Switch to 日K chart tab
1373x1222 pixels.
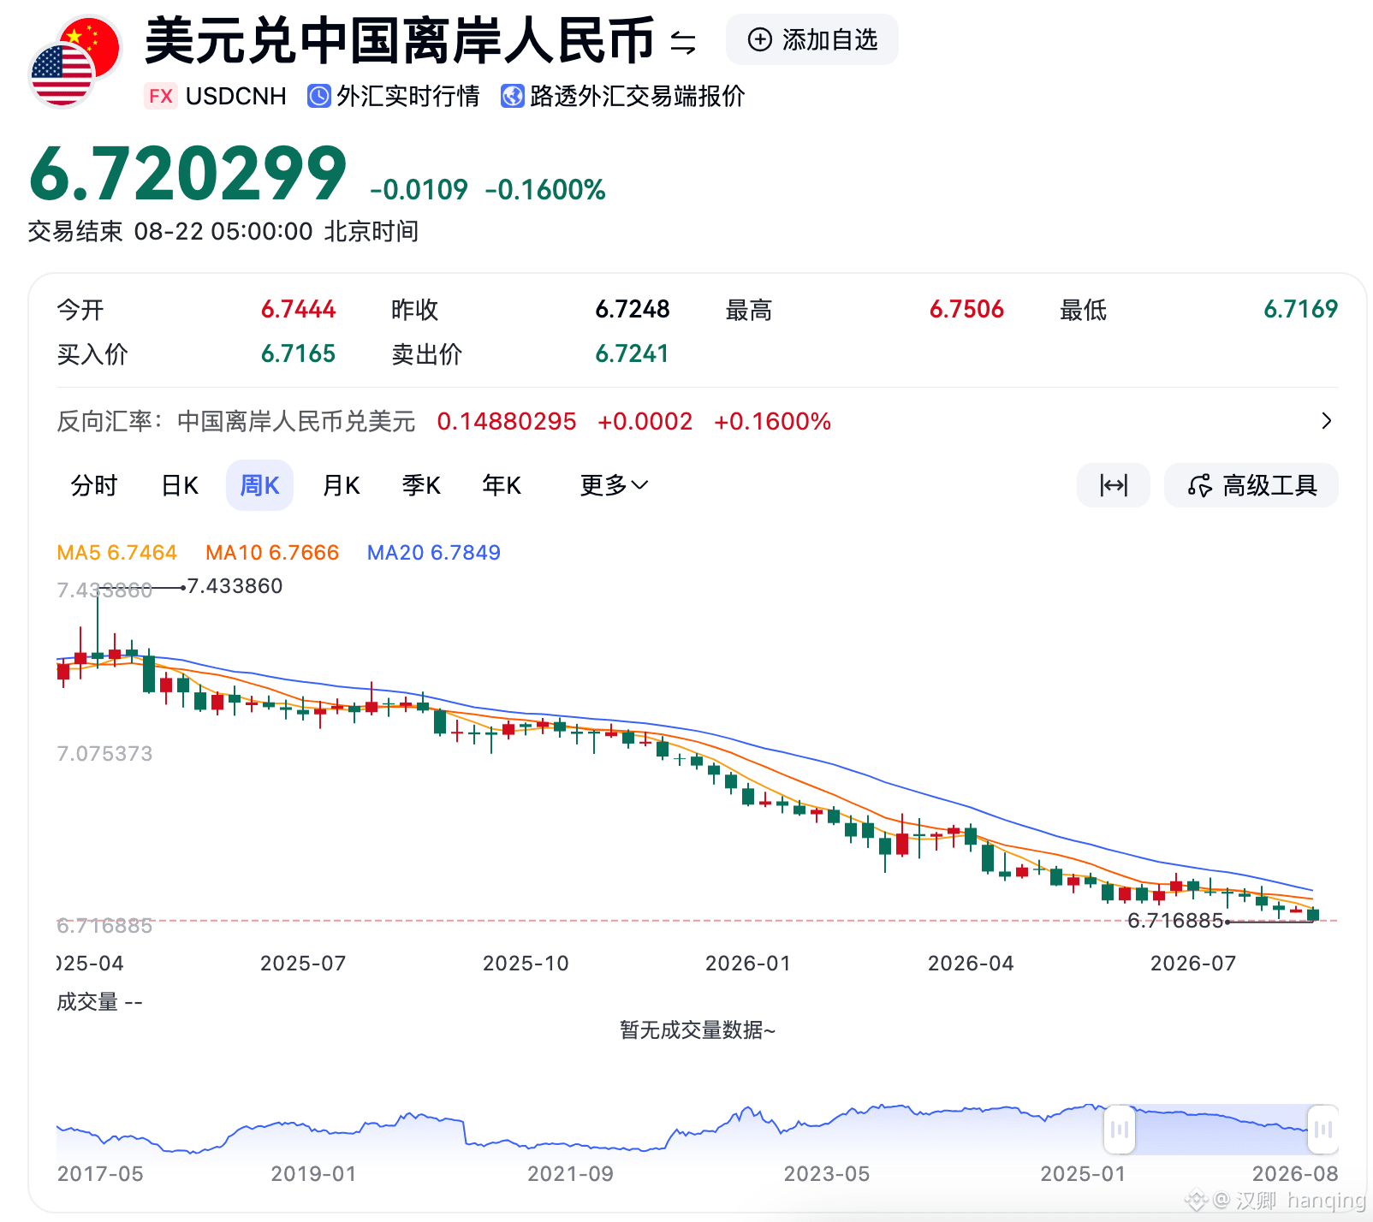pos(180,485)
